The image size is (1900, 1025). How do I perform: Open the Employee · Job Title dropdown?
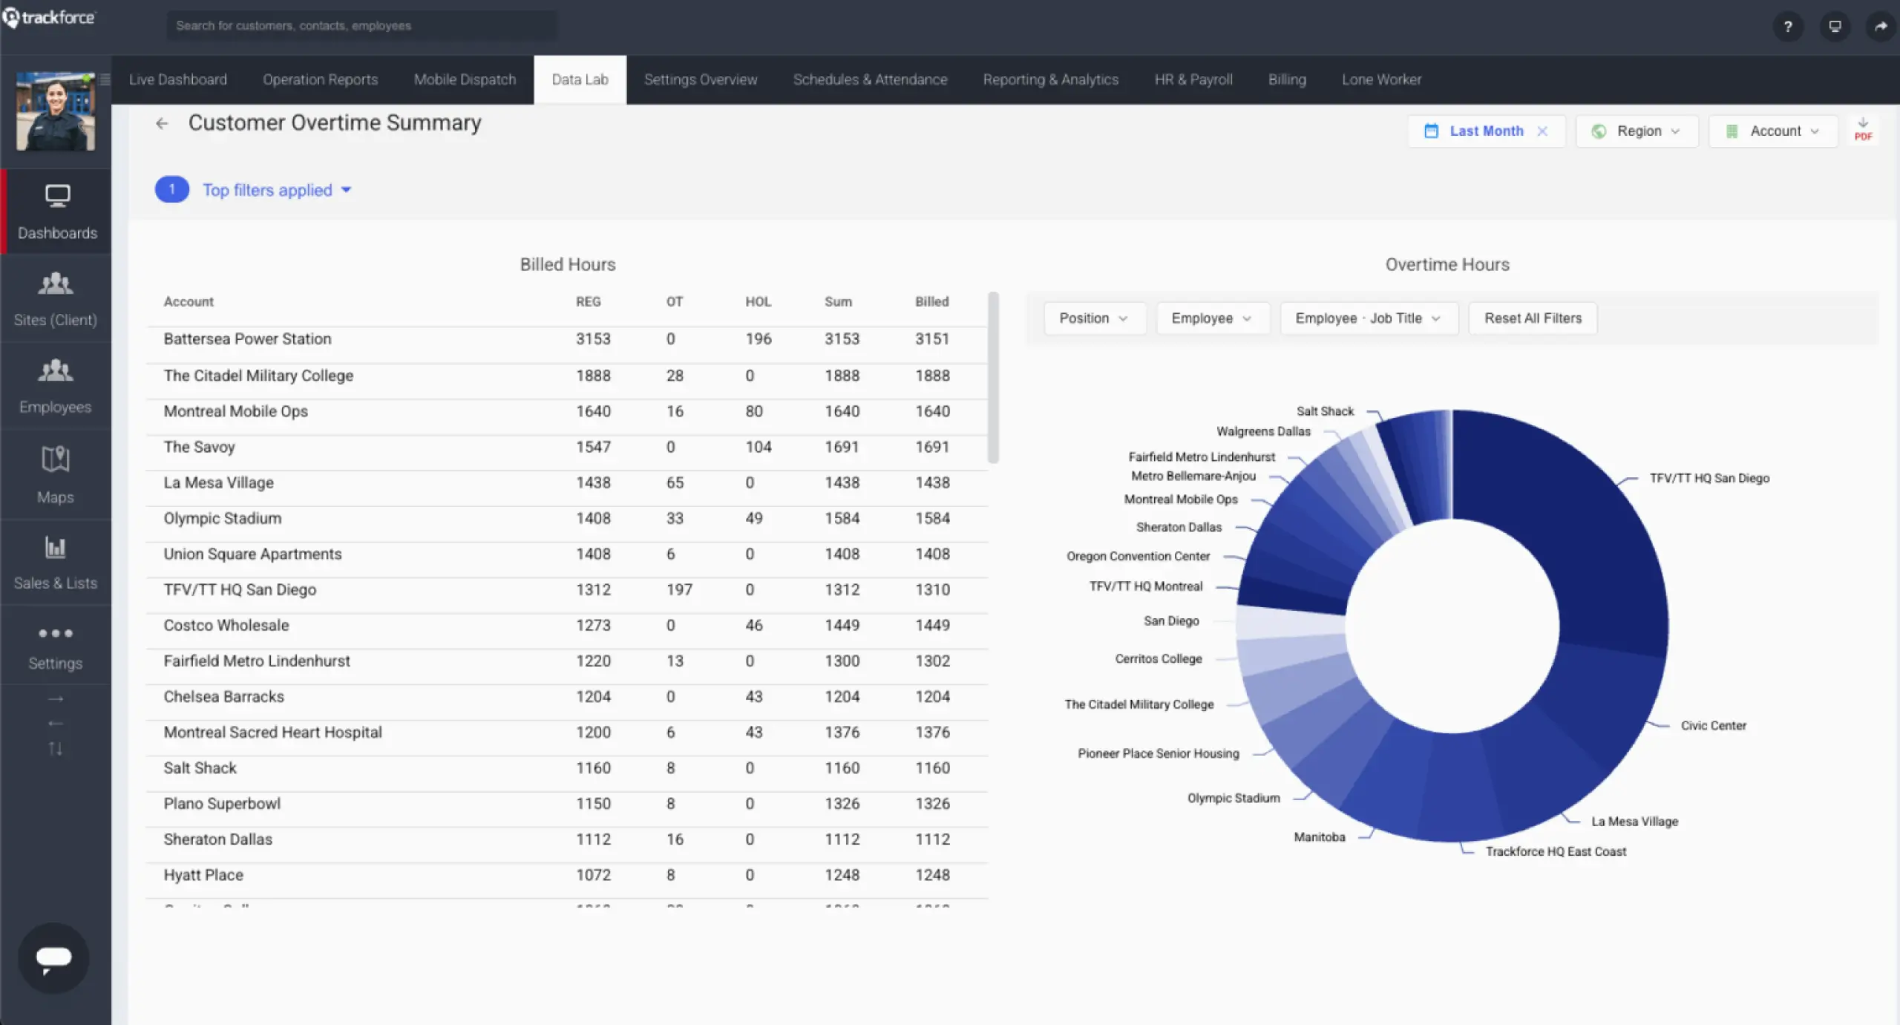pos(1368,318)
